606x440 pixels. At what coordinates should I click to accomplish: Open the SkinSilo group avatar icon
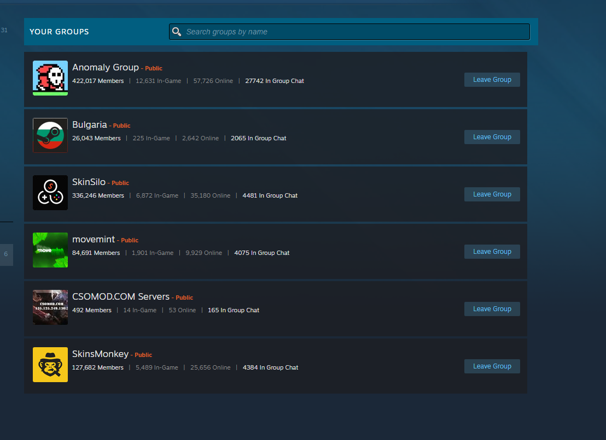coord(50,193)
